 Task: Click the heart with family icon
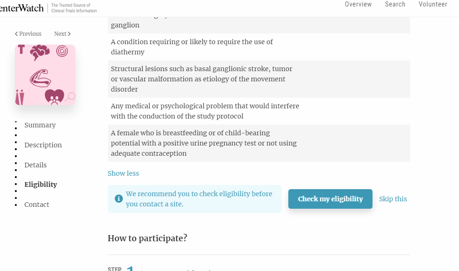[54, 97]
